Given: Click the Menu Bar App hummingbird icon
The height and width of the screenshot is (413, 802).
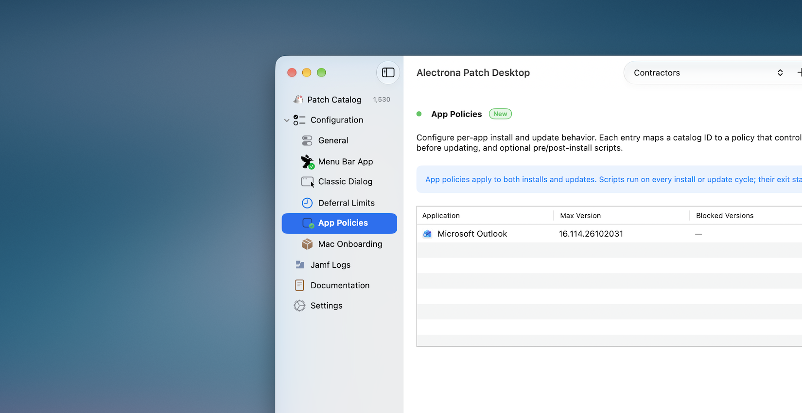Looking at the screenshot, I should coord(307,161).
